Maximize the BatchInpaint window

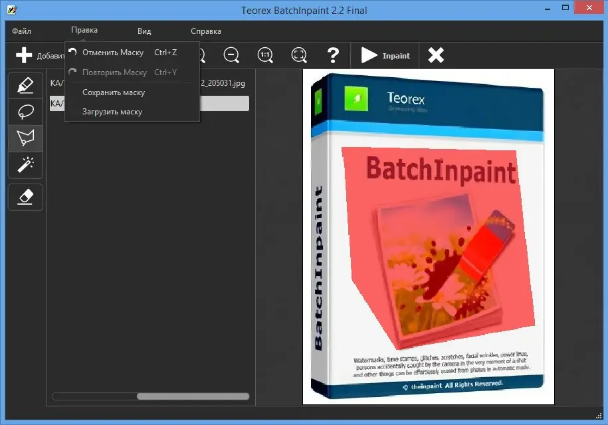565,8
